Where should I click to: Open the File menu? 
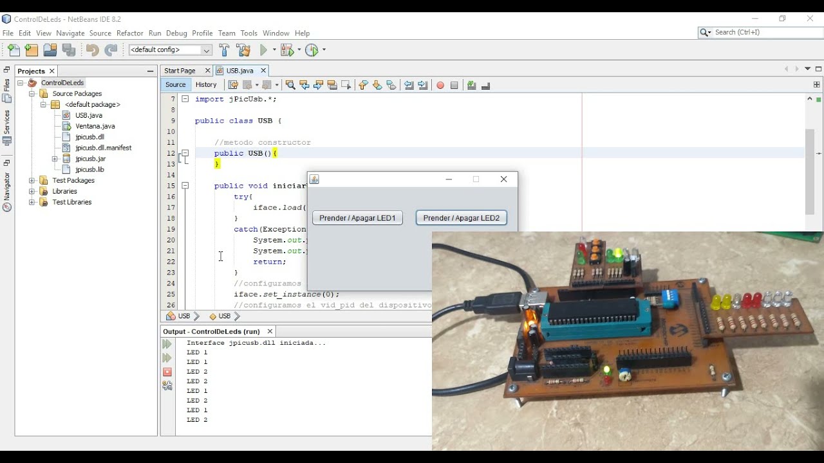[8, 33]
